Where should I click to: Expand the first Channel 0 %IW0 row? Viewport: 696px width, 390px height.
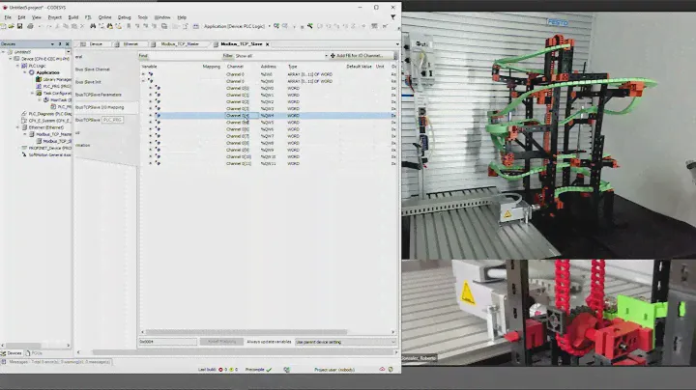tap(143, 74)
